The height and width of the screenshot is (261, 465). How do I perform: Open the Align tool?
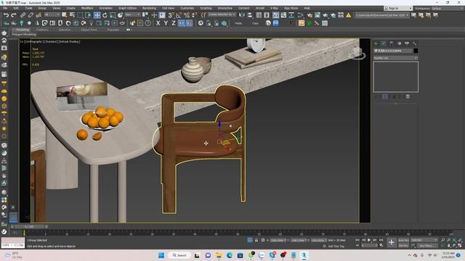[x=250, y=15]
